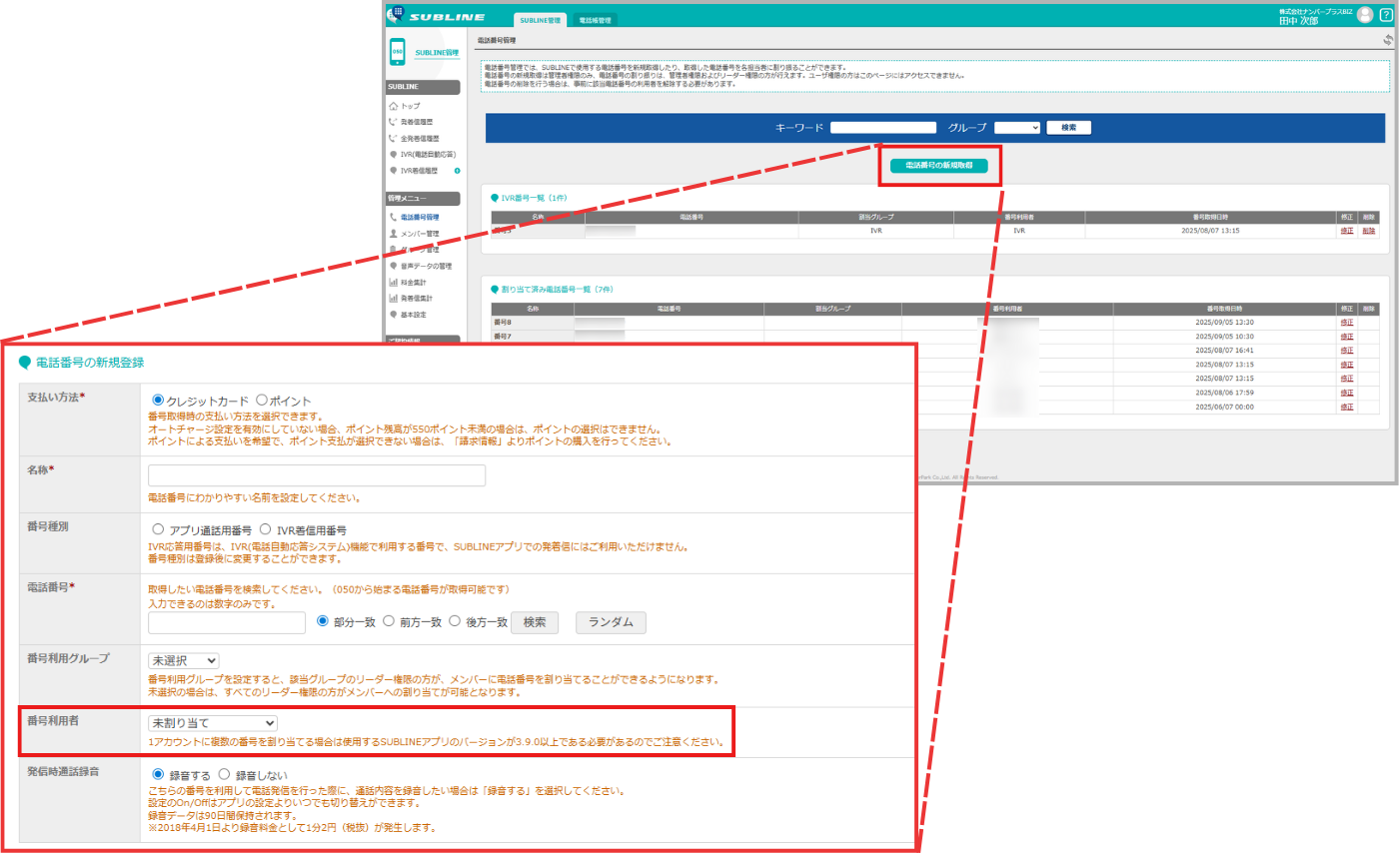Click the home icon beside トップ
1399x853 pixels.
point(394,105)
